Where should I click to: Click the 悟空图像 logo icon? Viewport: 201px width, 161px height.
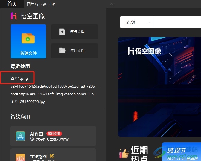[14, 16]
